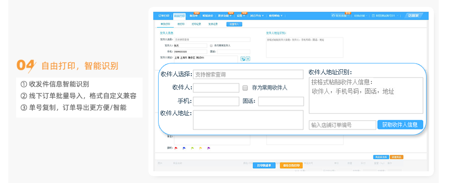Click the second icon beside sender address field
Viewport: 449px width, 183px height.
248,59
